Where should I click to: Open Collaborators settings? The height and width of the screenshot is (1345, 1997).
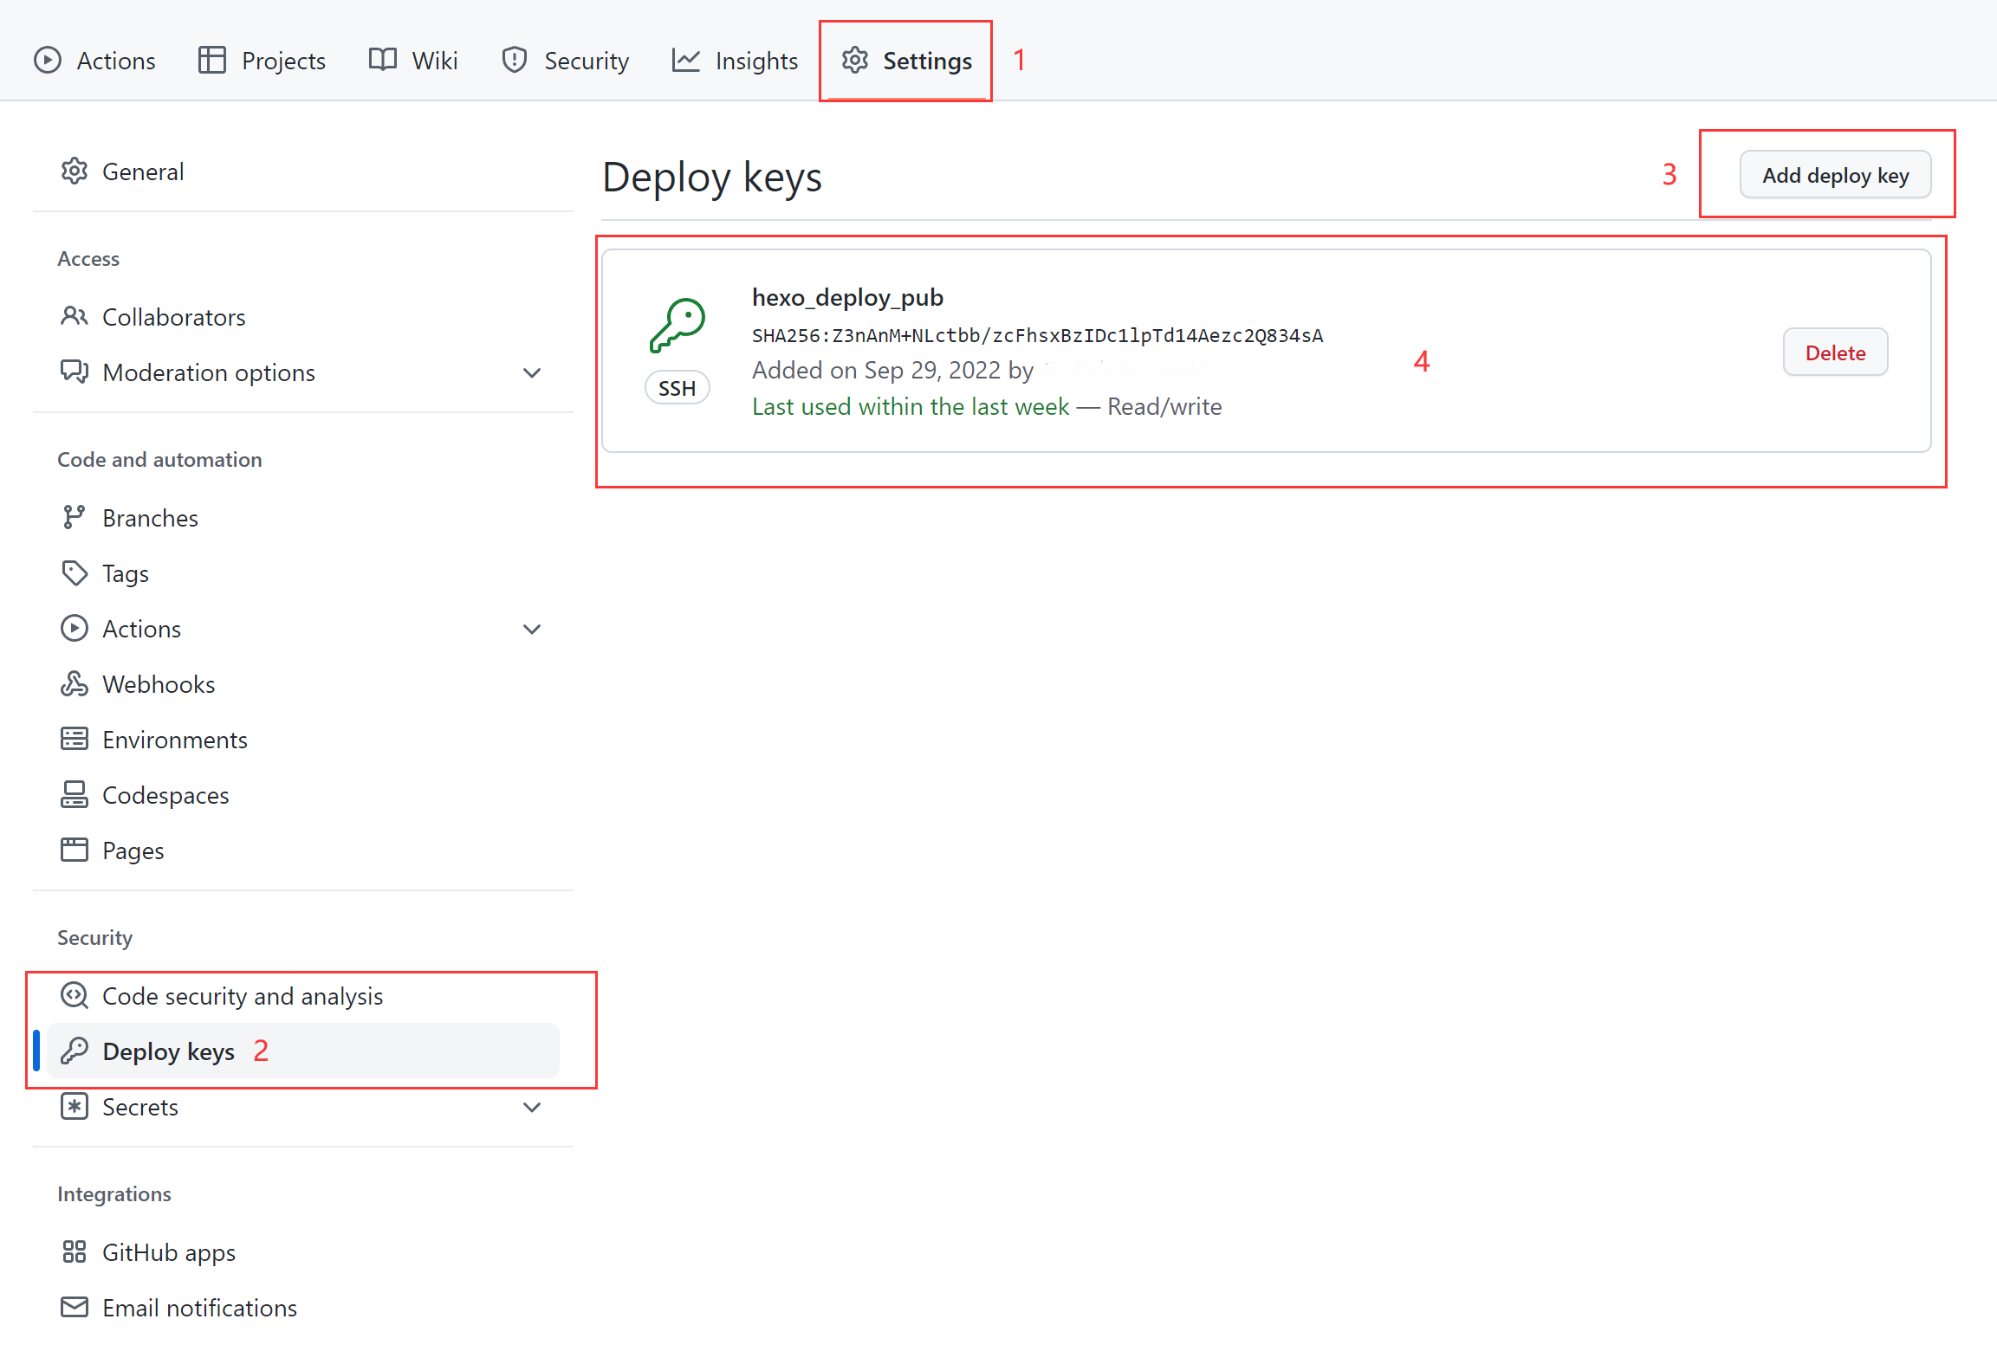coord(303,317)
